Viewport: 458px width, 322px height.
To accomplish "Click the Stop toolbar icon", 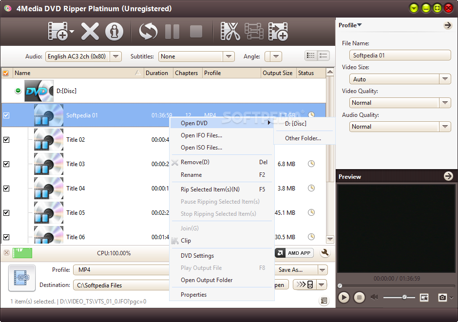I will click(x=196, y=31).
